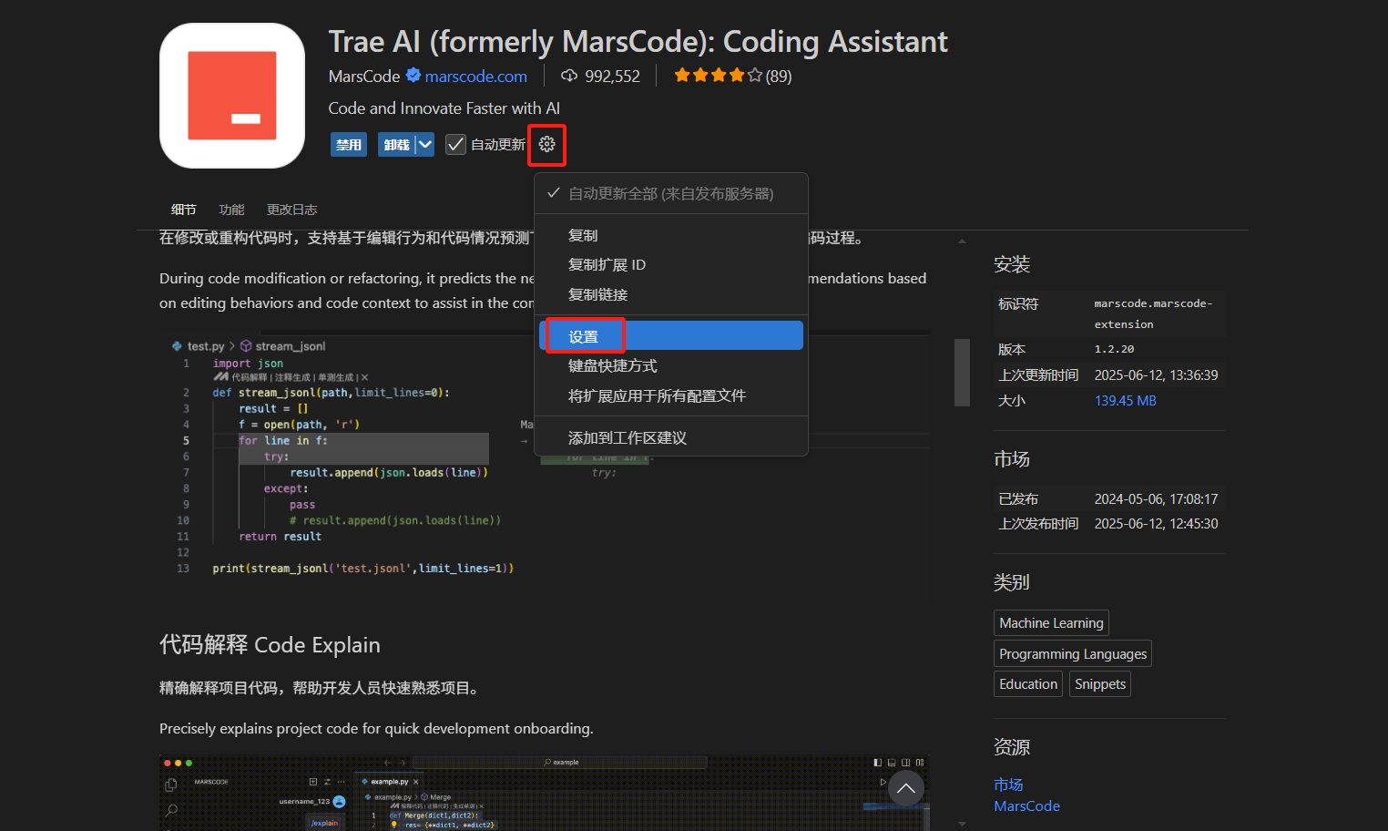Expand the 卸载 dropdown arrow
Image resolution: width=1388 pixels, height=831 pixels.
pyautogui.click(x=424, y=144)
